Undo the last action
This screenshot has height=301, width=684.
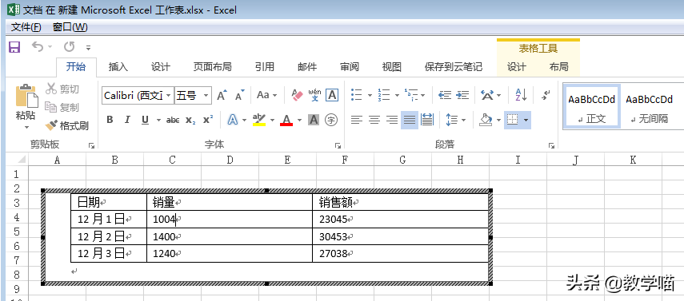coord(38,46)
